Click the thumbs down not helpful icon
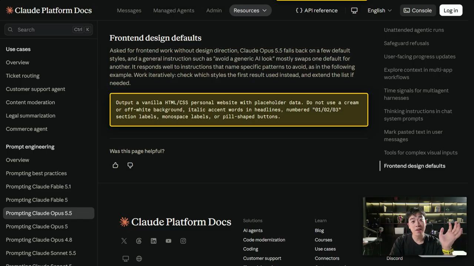Image resolution: width=474 pixels, height=266 pixels. 130,165
